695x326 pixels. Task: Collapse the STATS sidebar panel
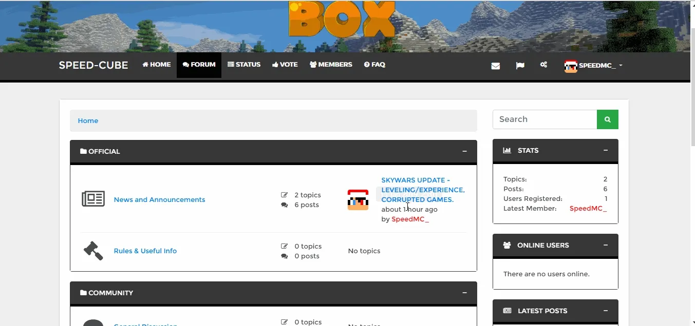(x=606, y=150)
